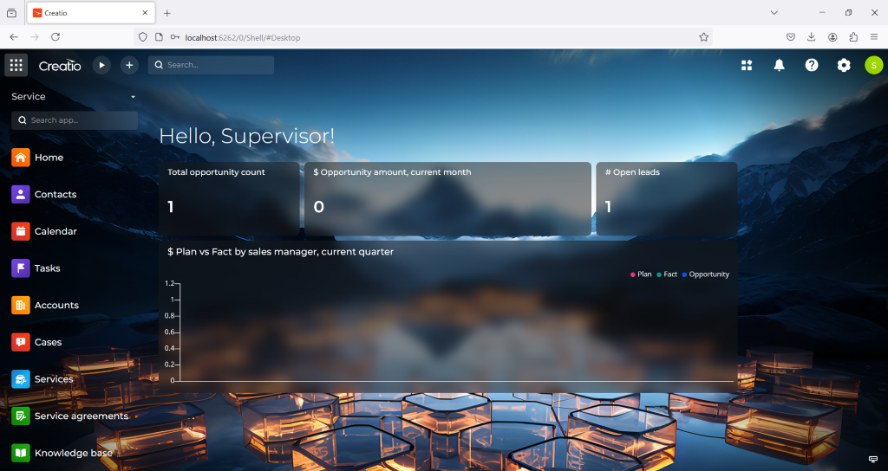Click the Hello, Supervisor! greeting
This screenshot has height=471, width=888.
(247, 136)
